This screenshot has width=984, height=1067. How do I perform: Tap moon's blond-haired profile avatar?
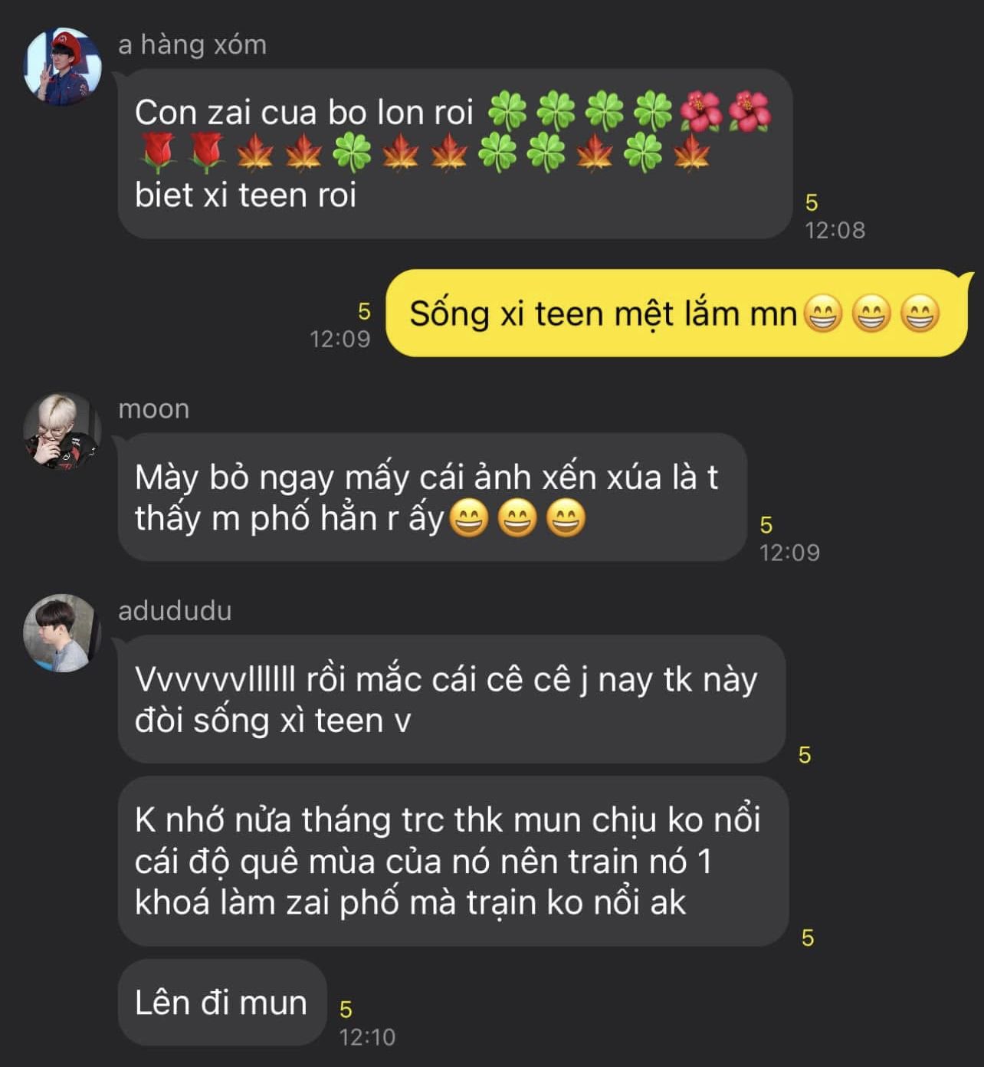(63, 431)
